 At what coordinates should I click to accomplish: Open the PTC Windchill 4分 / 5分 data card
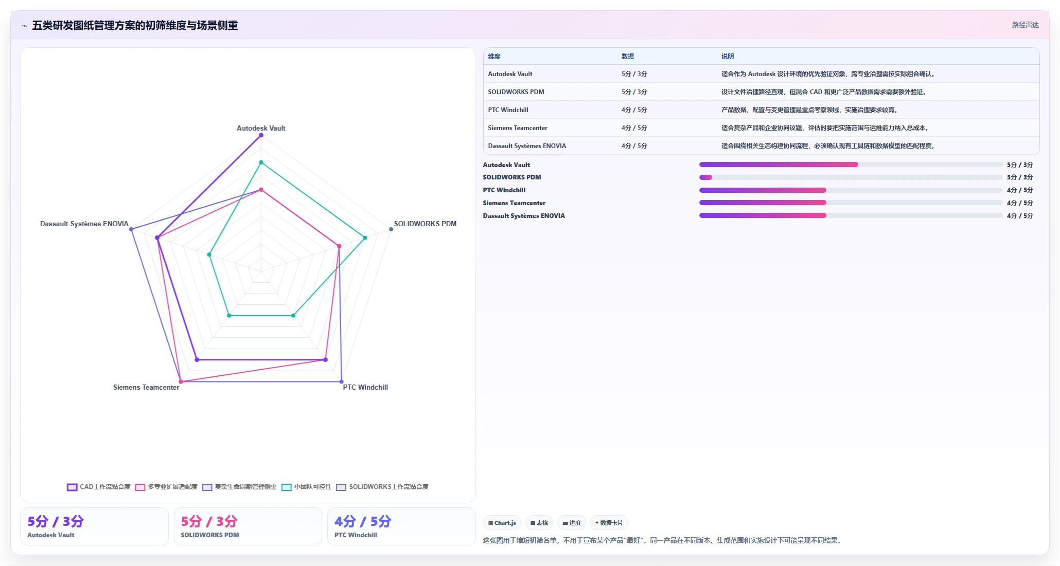coord(401,526)
